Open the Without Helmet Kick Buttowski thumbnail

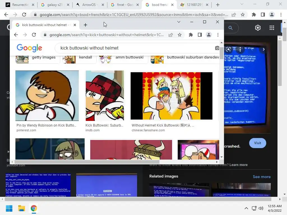click(172, 96)
